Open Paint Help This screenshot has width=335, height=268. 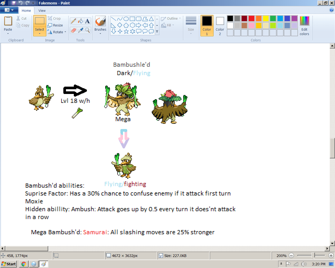coord(332,10)
